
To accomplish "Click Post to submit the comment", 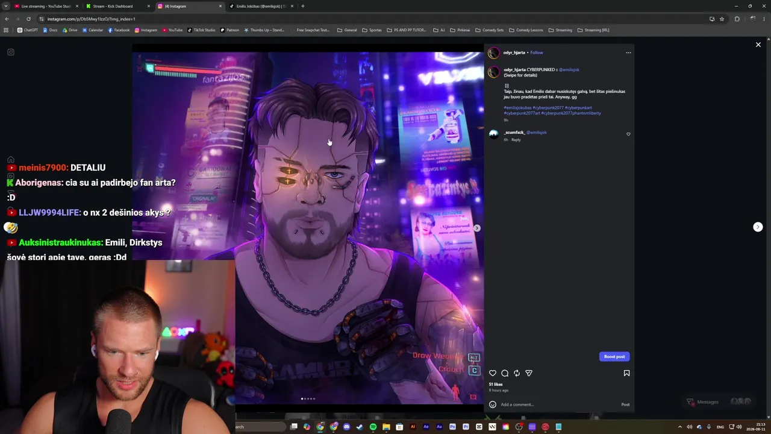I will pyautogui.click(x=625, y=404).
